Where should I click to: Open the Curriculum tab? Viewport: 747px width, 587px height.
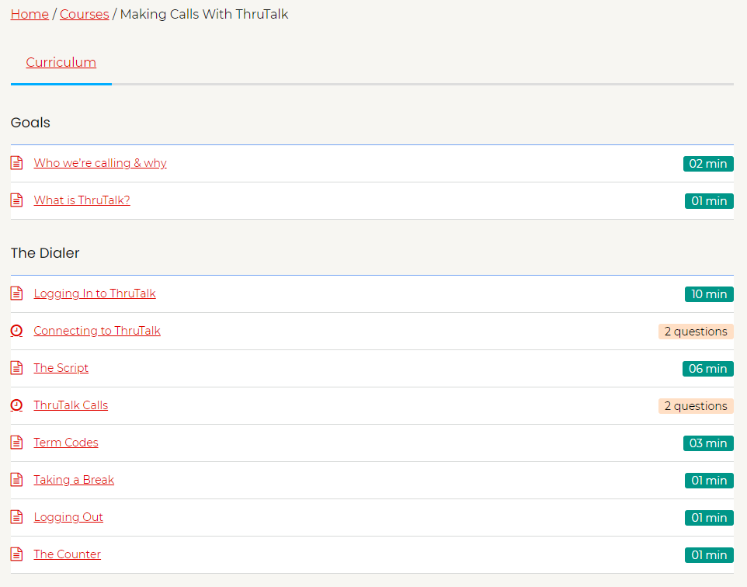click(x=61, y=62)
